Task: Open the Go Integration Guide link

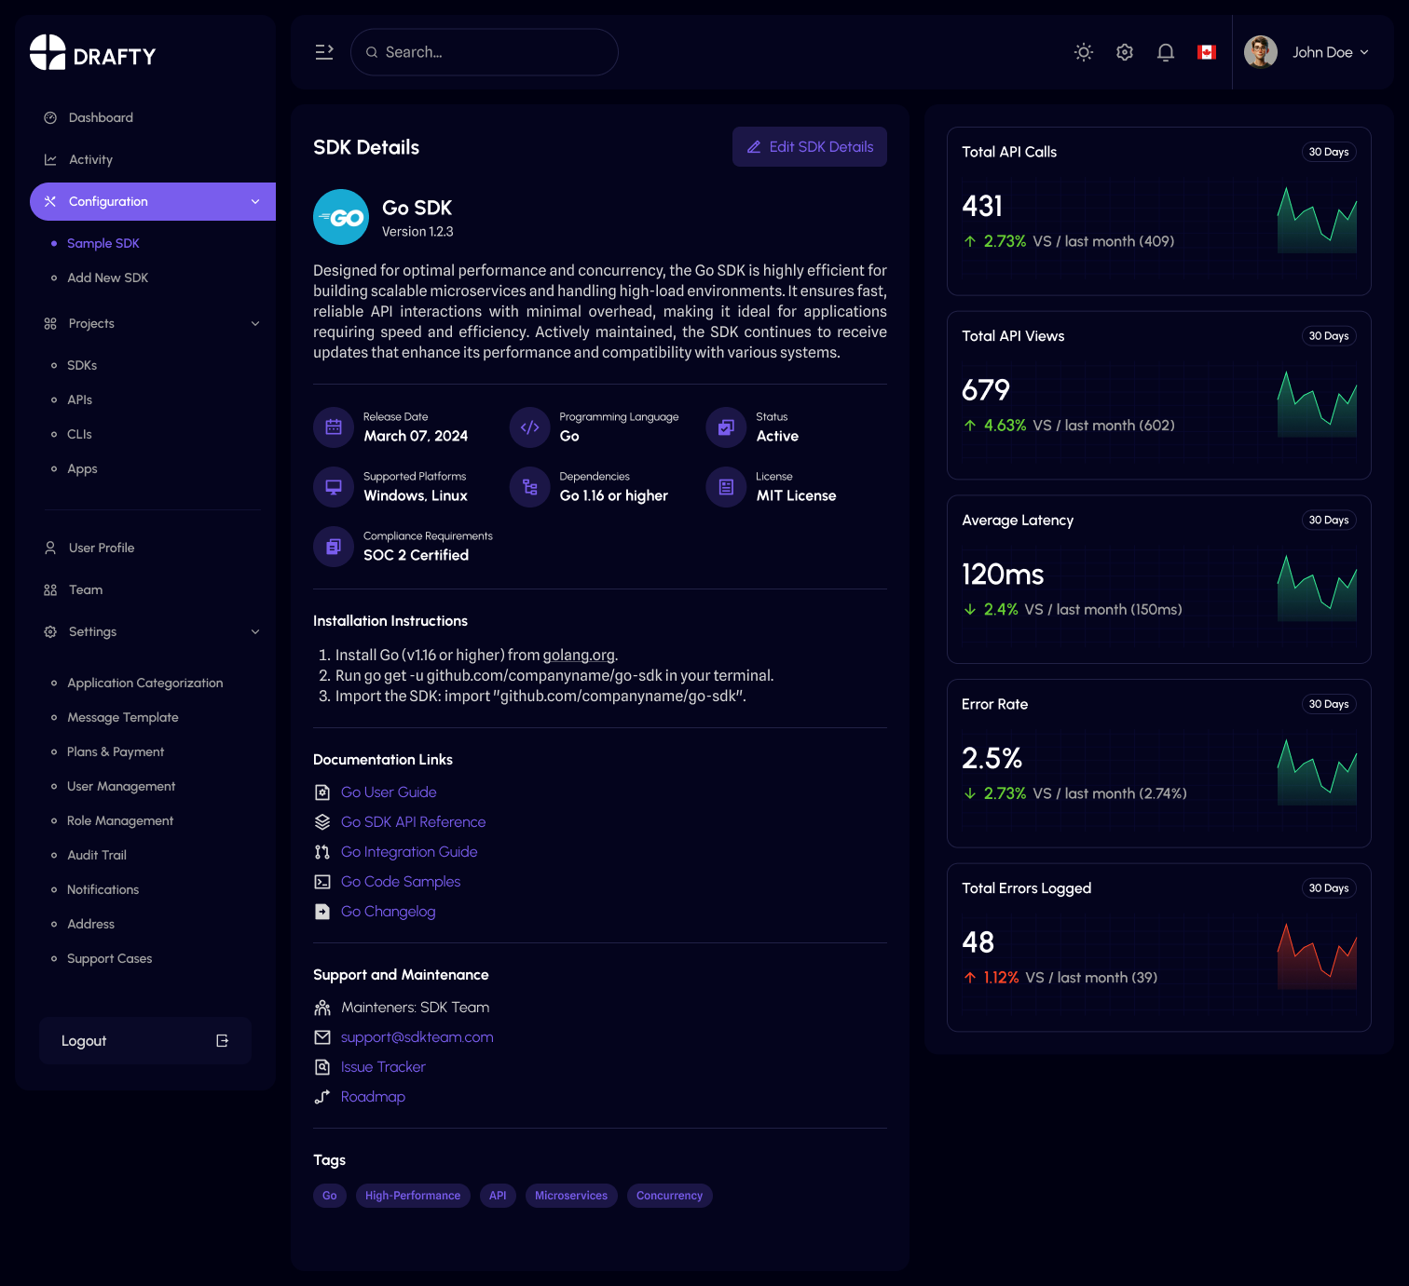Action: coord(409,852)
